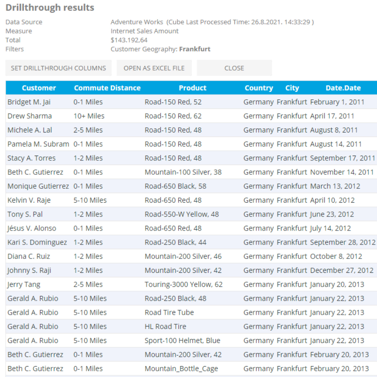Select the Road-550-W Yellow, 48 product cell
Image resolution: width=377 pixels, height=377 pixels.
pyautogui.click(x=182, y=214)
